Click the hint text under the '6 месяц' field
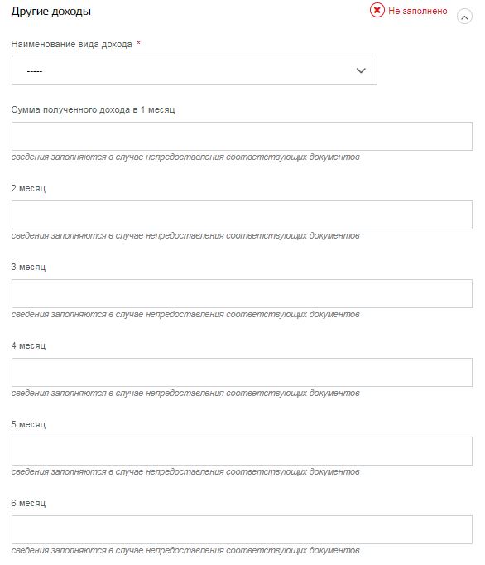Screen dimensions: 485x565 point(185,551)
